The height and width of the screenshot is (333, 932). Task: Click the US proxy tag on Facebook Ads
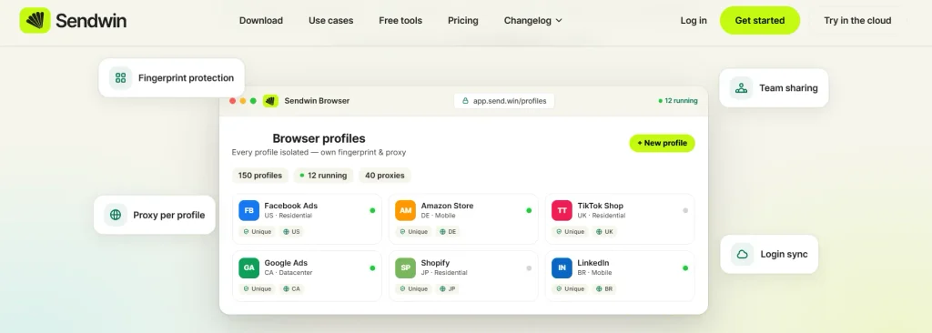click(292, 232)
